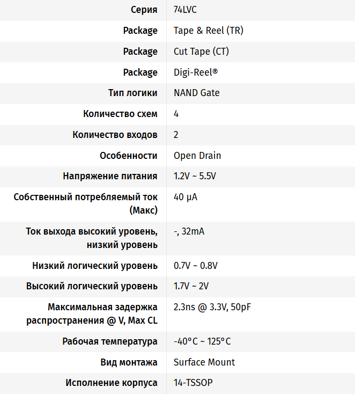355x394 pixels.
Task: Click the Tape & Reel (TR) value
Action: (209, 31)
